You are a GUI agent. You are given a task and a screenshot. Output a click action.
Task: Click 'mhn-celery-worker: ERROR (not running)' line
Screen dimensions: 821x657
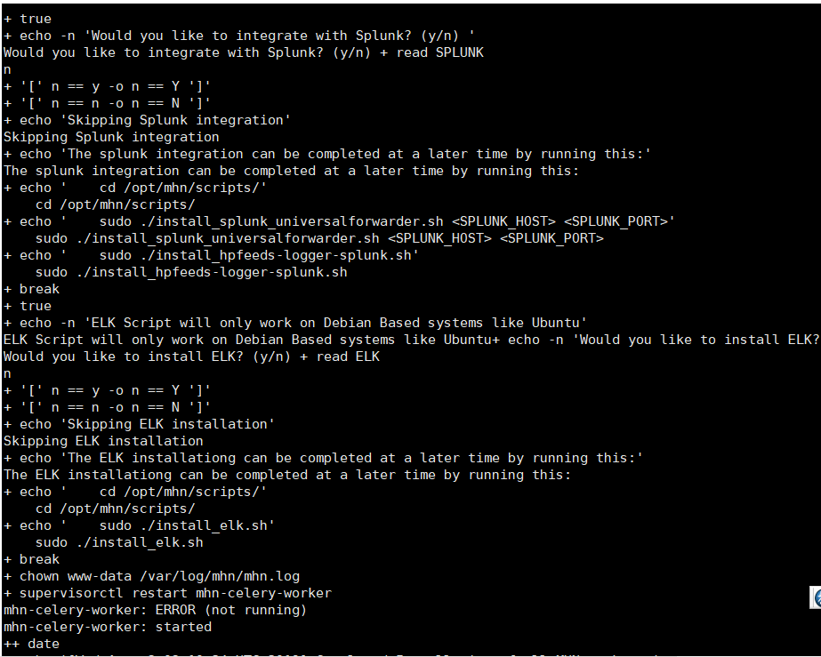pyautogui.click(x=155, y=611)
